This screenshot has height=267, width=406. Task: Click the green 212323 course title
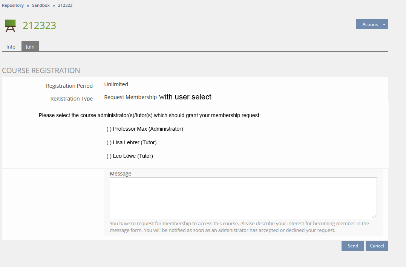pos(39,26)
